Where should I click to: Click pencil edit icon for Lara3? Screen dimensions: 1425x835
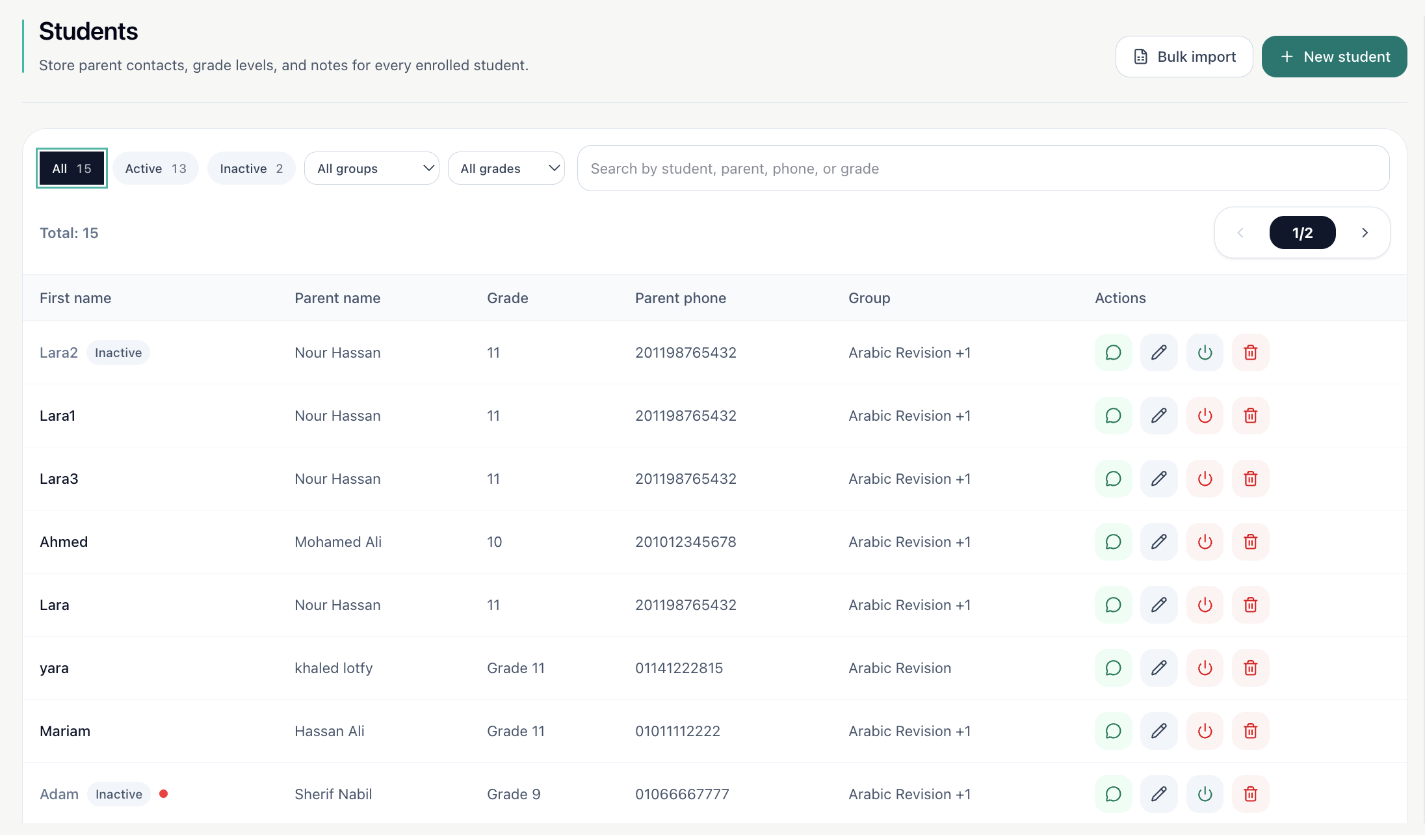(x=1158, y=479)
